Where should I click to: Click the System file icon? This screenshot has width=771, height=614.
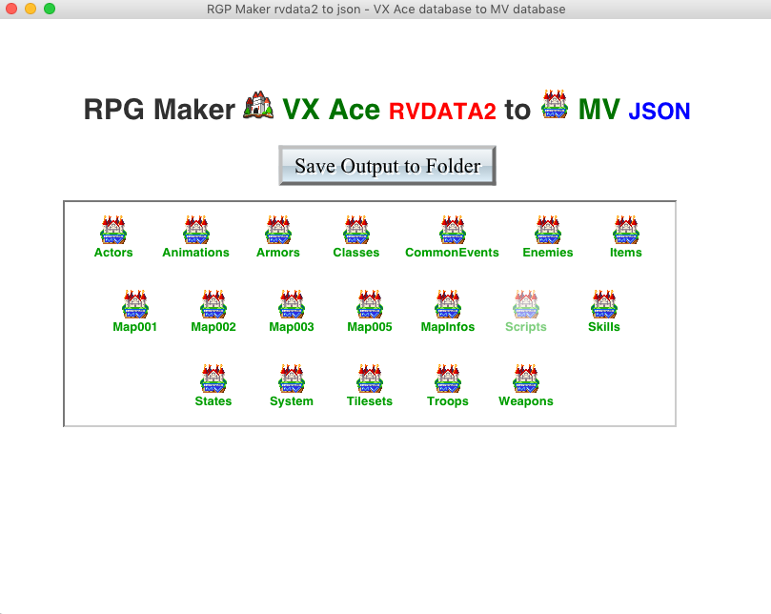coord(292,379)
